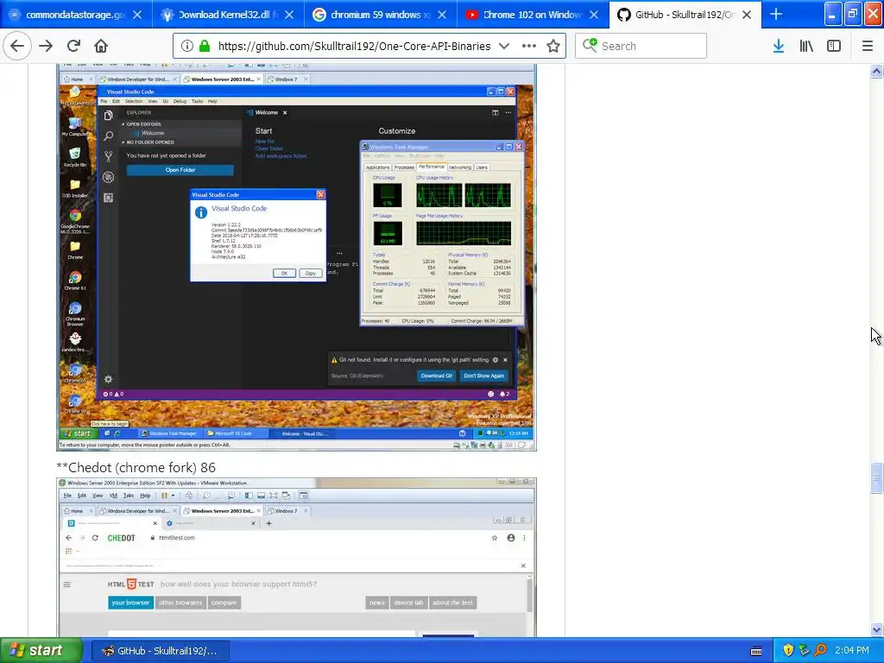884x663 pixels.
Task: Close the chromium 59 windows tab
Action: (442, 16)
